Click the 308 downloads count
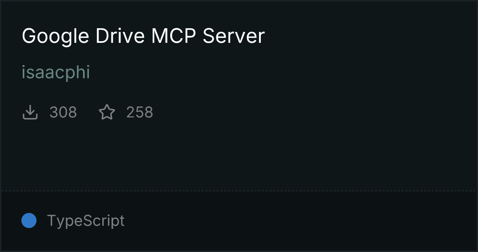This screenshot has height=252, width=478. 63,113
